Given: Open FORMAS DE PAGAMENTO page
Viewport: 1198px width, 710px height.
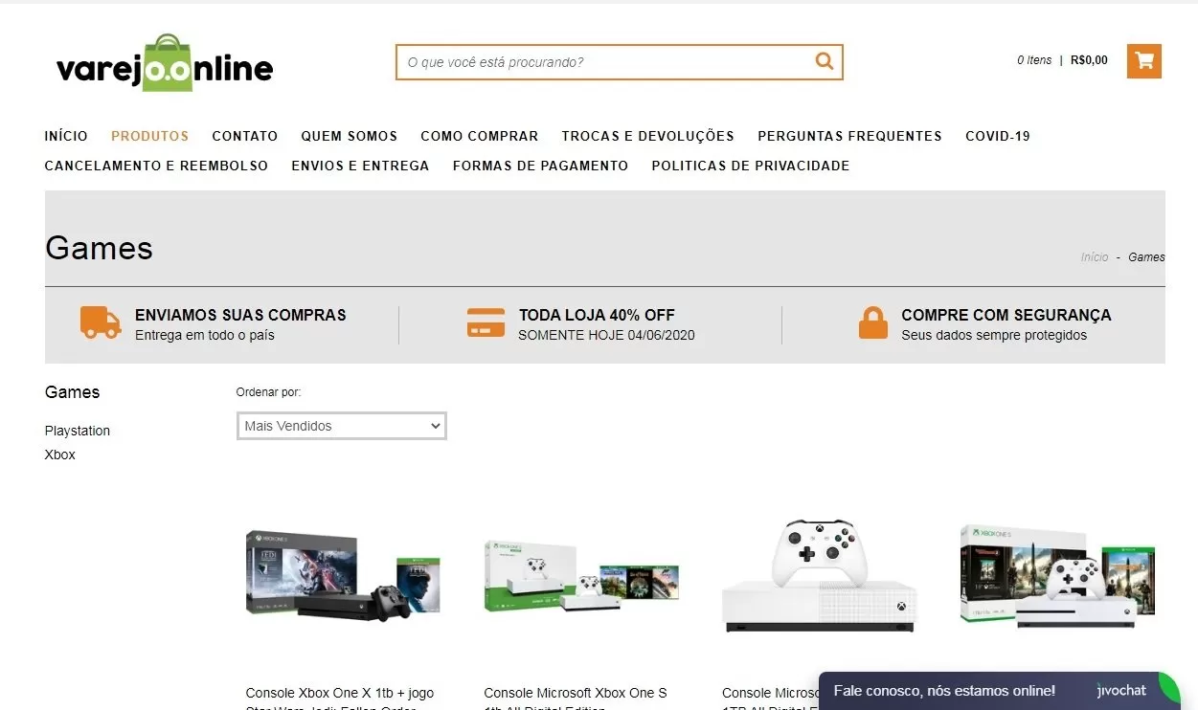Looking at the screenshot, I should [541, 166].
